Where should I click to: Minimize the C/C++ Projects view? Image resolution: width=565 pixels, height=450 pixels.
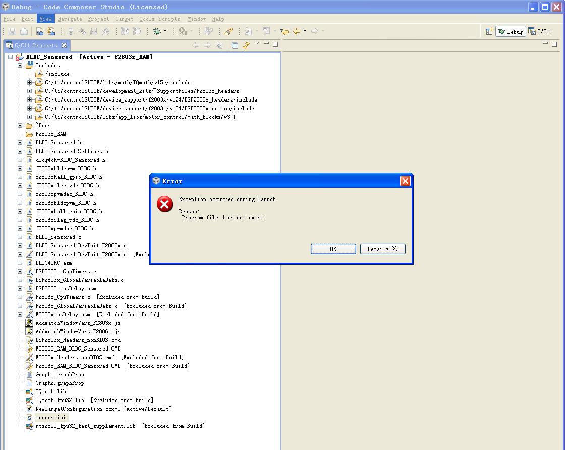[x=266, y=43]
